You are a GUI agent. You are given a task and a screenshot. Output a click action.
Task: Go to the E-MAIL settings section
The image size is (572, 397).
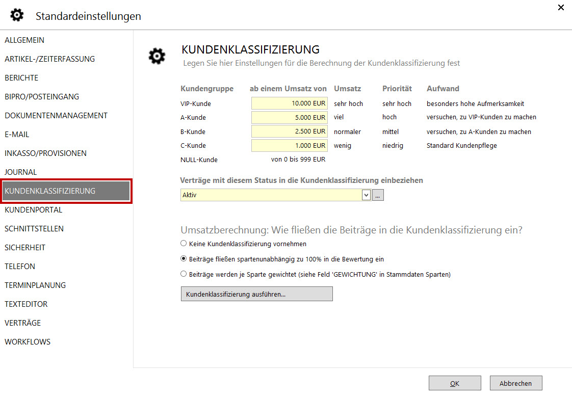click(17, 135)
